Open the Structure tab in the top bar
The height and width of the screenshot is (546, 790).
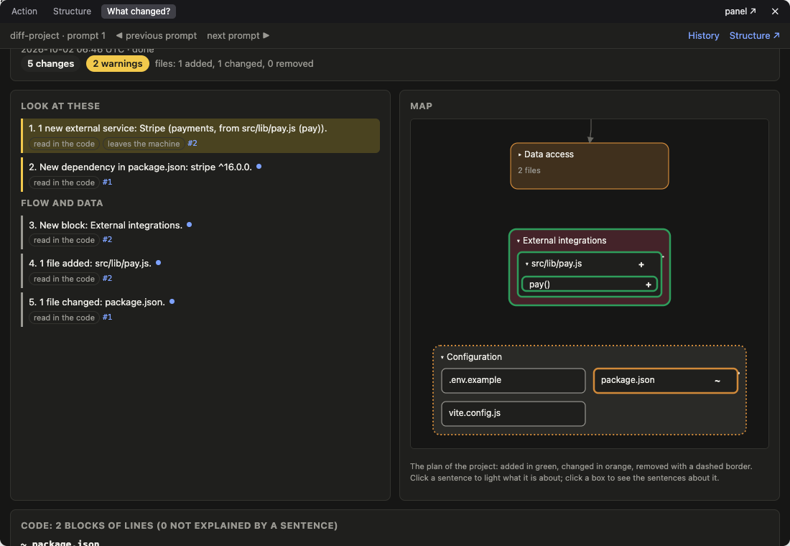72,11
